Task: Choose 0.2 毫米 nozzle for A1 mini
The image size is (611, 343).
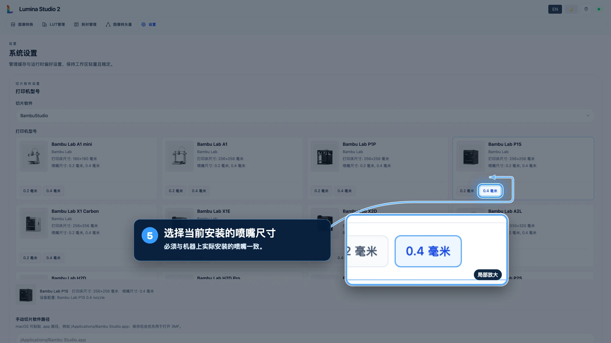Action: pyautogui.click(x=30, y=191)
